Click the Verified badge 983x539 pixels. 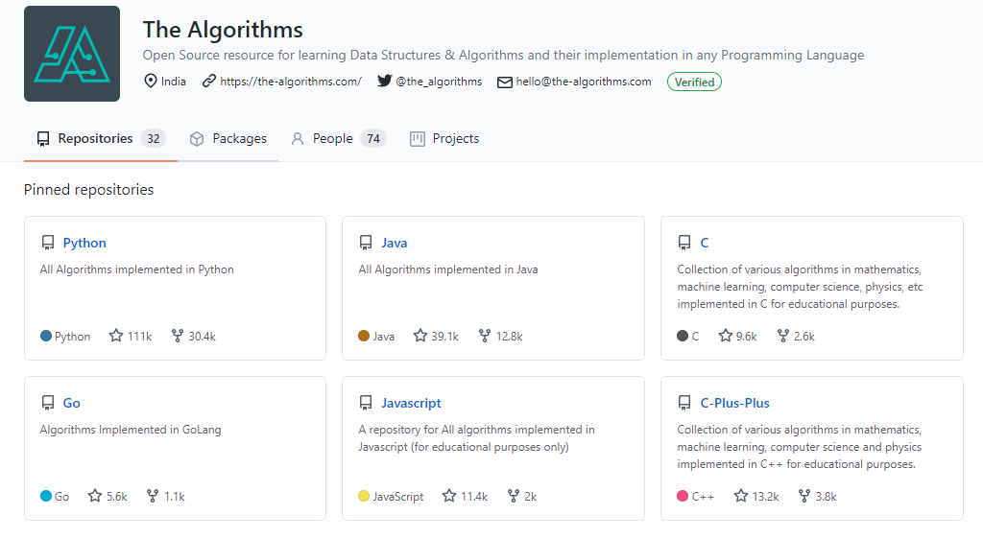point(694,82)
